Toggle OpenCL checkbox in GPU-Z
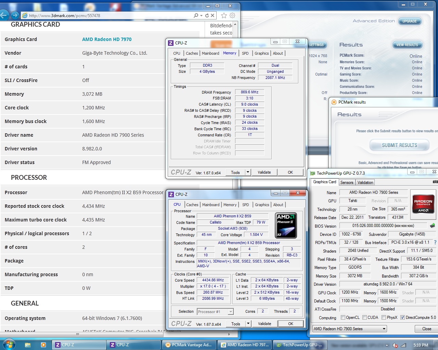This screenshot has width=438, height=350. (x=343, y=318)
